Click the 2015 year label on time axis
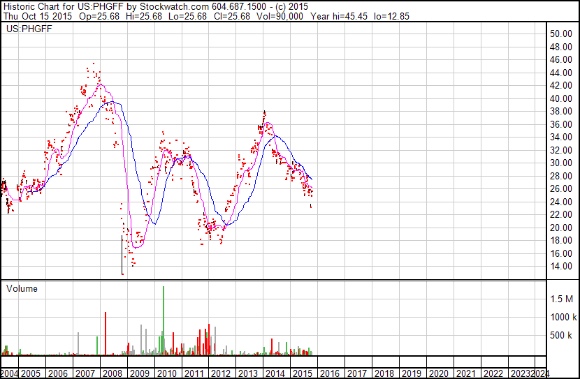Image resolution: width=580 pixels, height=379 pixels. [x=302, y=373]
